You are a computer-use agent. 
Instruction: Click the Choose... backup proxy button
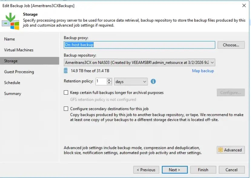click(x=231, y=45)
